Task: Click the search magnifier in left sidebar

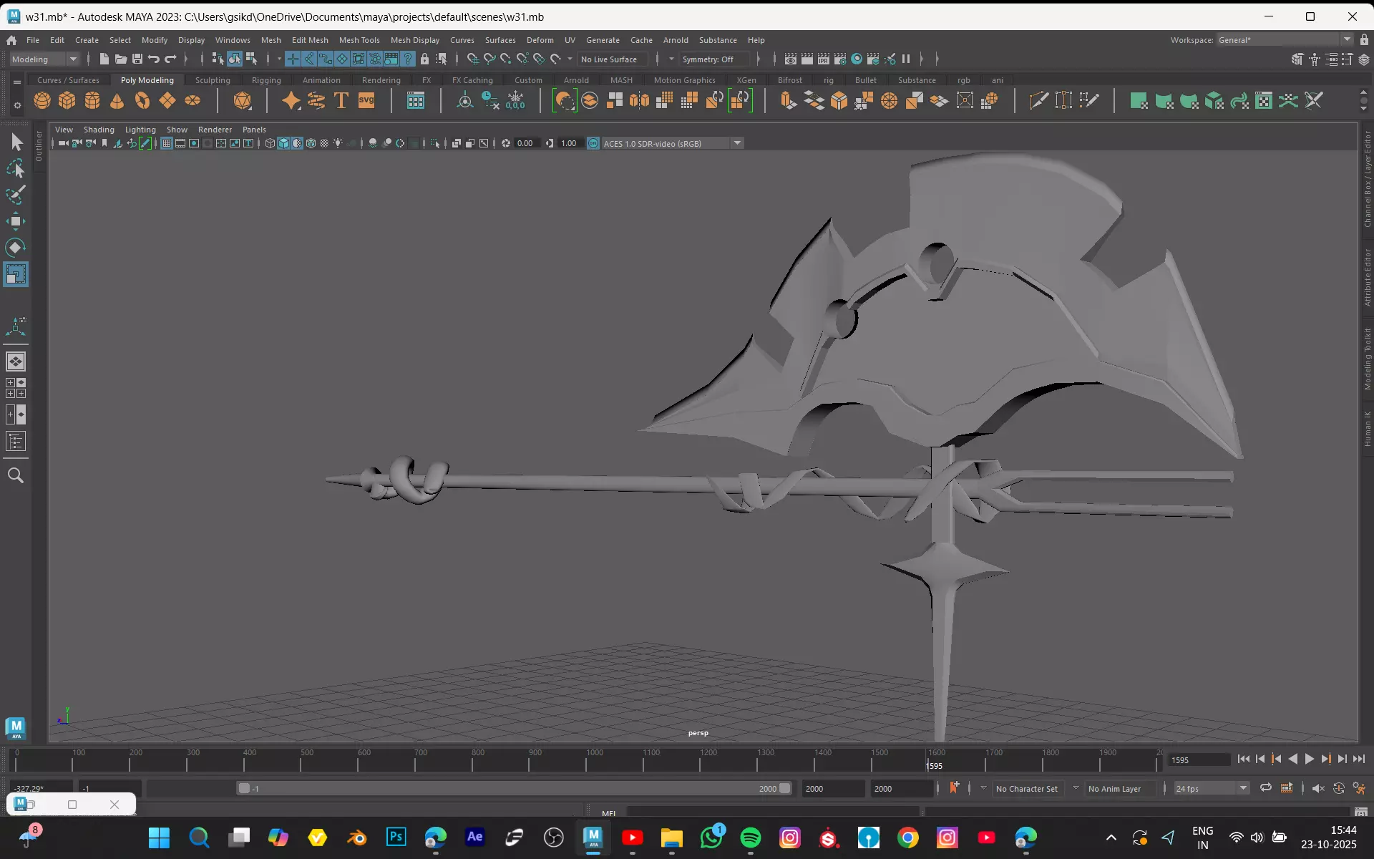Action: 16,475
